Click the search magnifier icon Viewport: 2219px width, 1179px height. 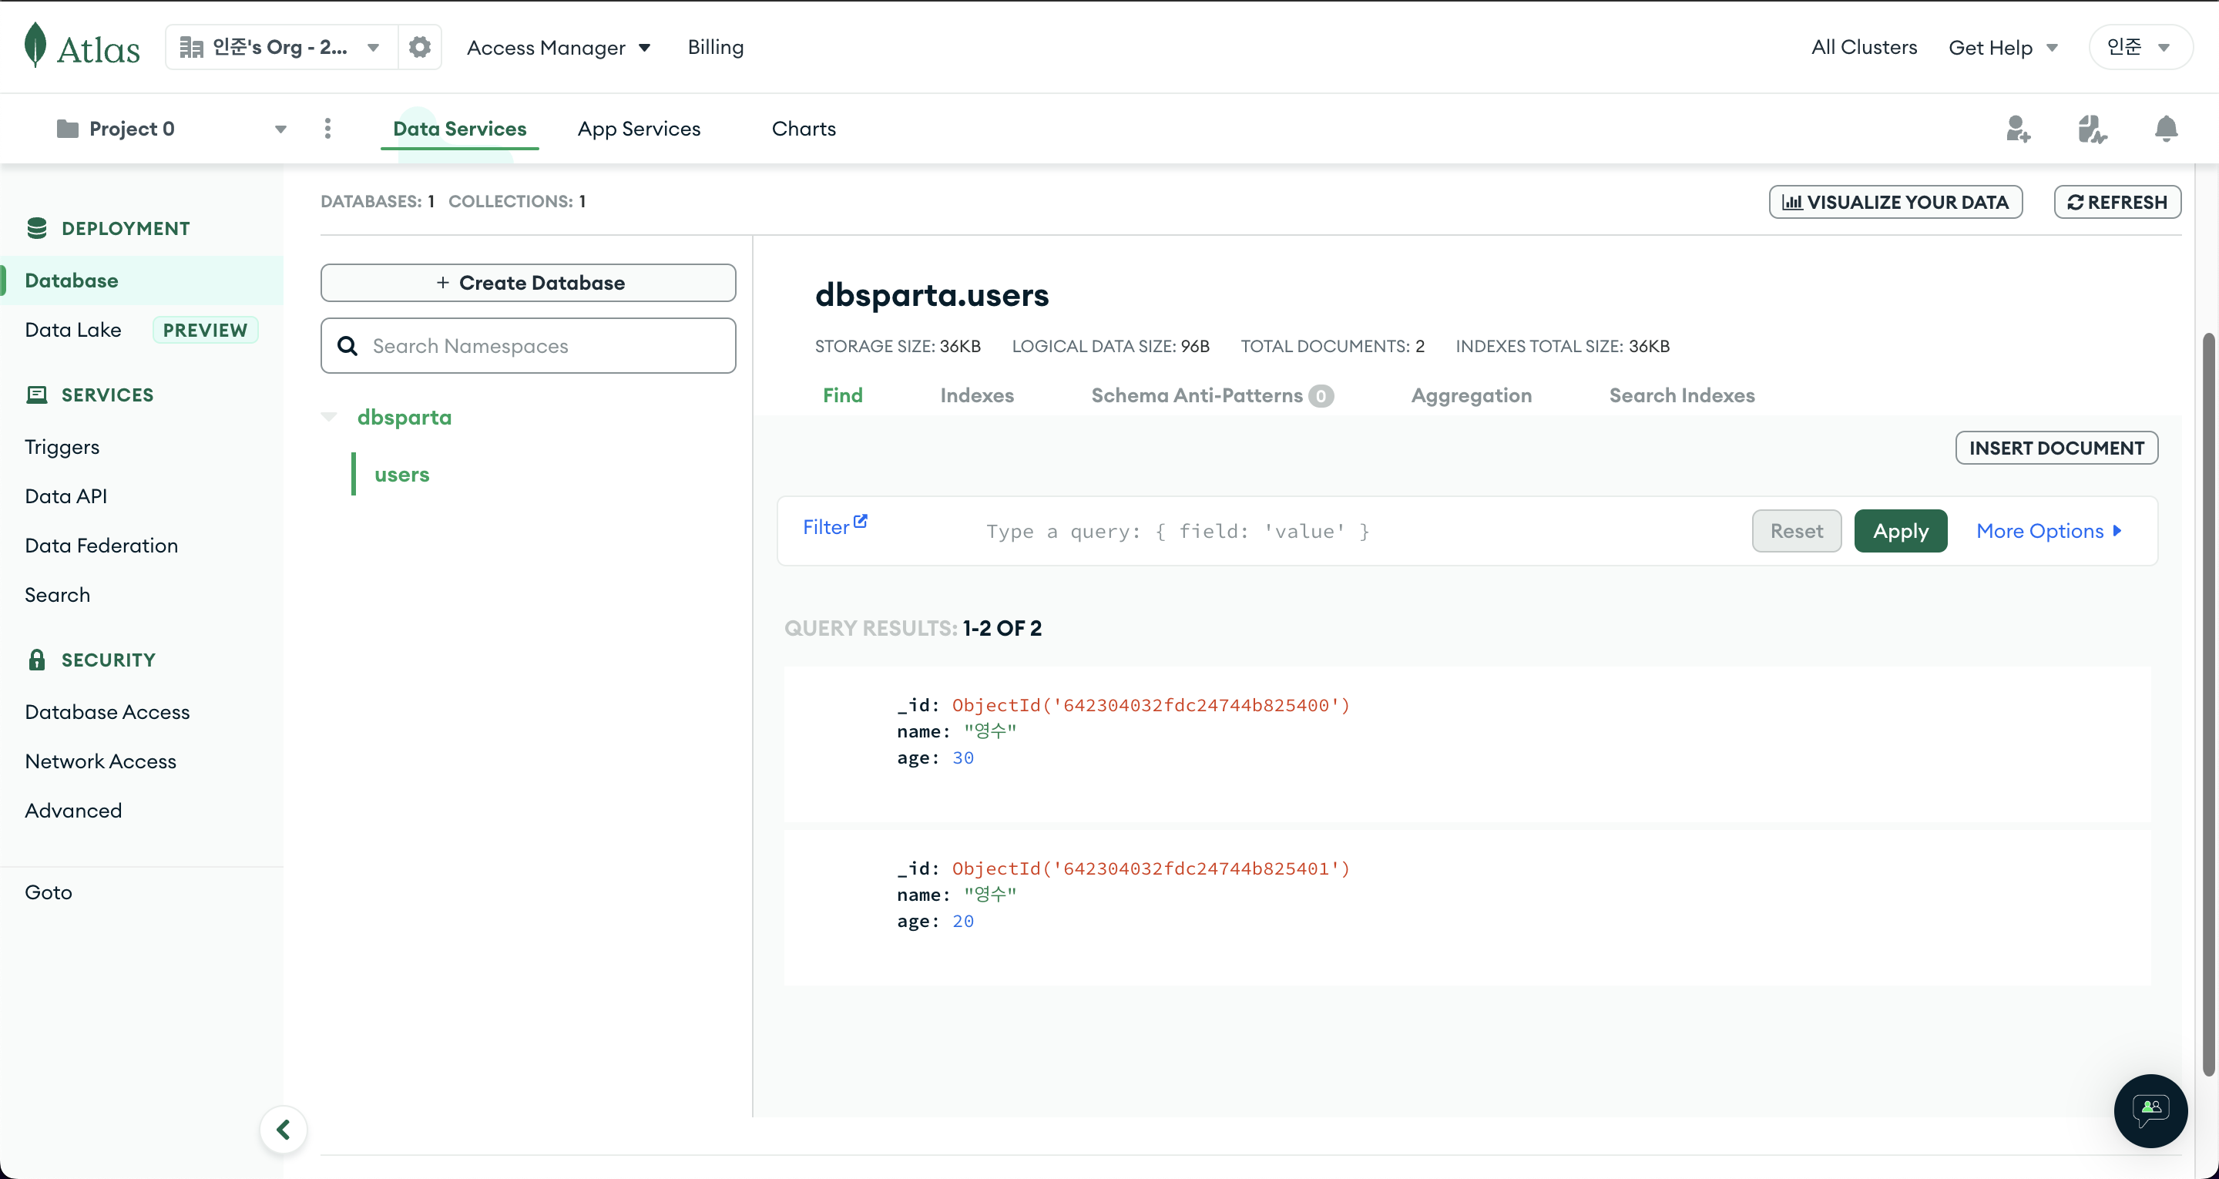pyautogui.click(x=348, y=345)
